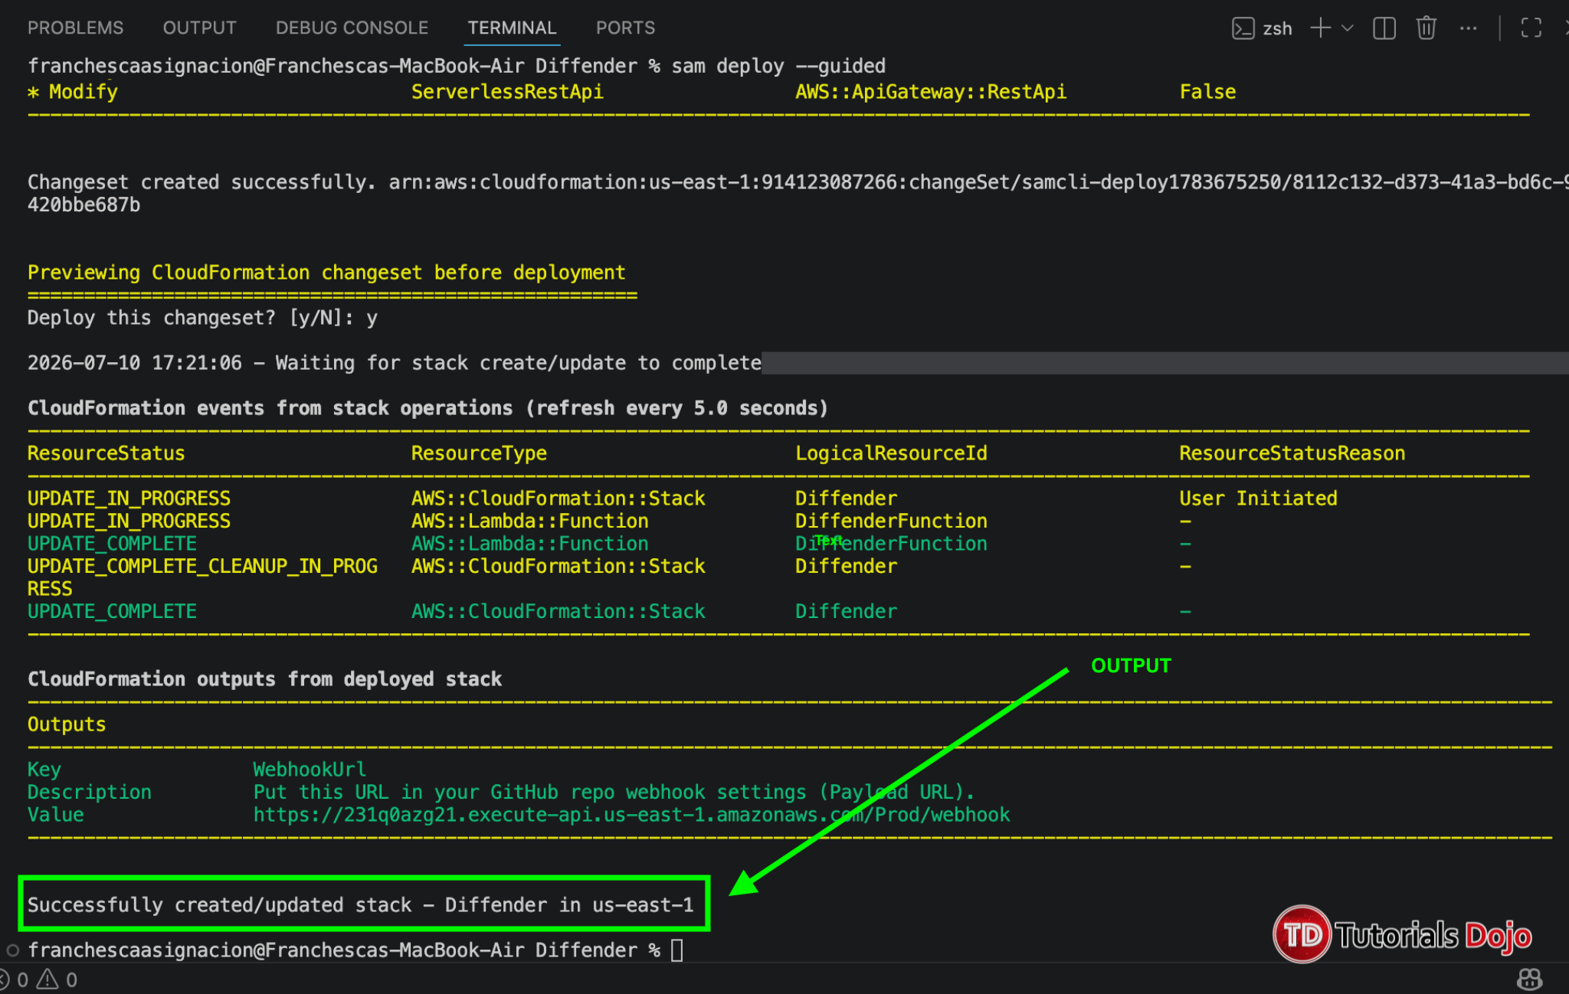Click the 'sam deploy --guided' command text
This screenshot has width=1569, height=994.
[x=778, y=66]
